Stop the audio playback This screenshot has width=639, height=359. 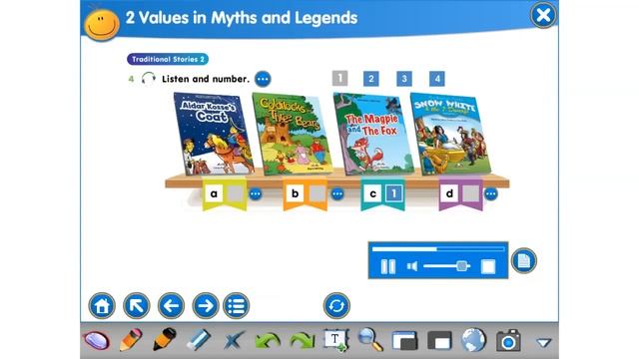coord(488,266)
